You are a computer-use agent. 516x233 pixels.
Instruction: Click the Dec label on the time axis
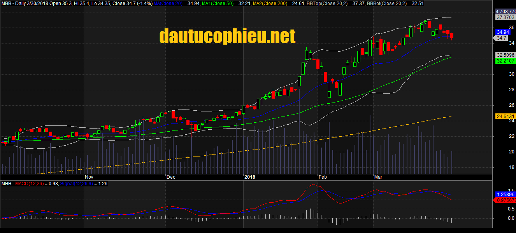(171, 177)
